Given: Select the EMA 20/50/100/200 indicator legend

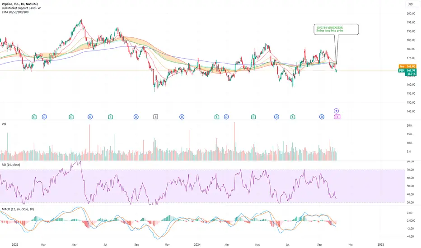Looking at the screenshot, I should (15, 12).
